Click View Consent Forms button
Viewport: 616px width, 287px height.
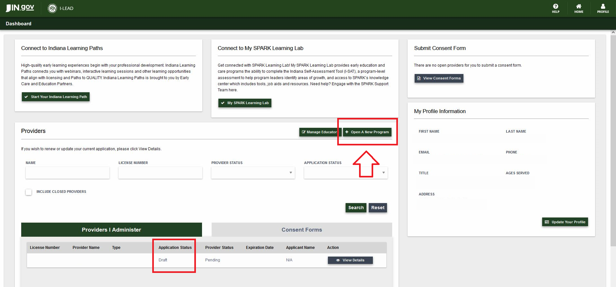coord(439,78)
